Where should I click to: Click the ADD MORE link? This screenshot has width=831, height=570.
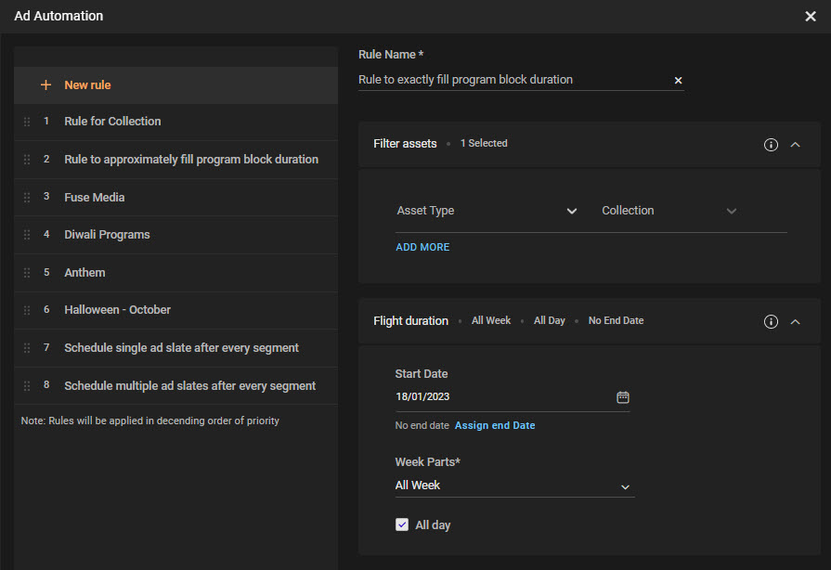tap(422, 247)
